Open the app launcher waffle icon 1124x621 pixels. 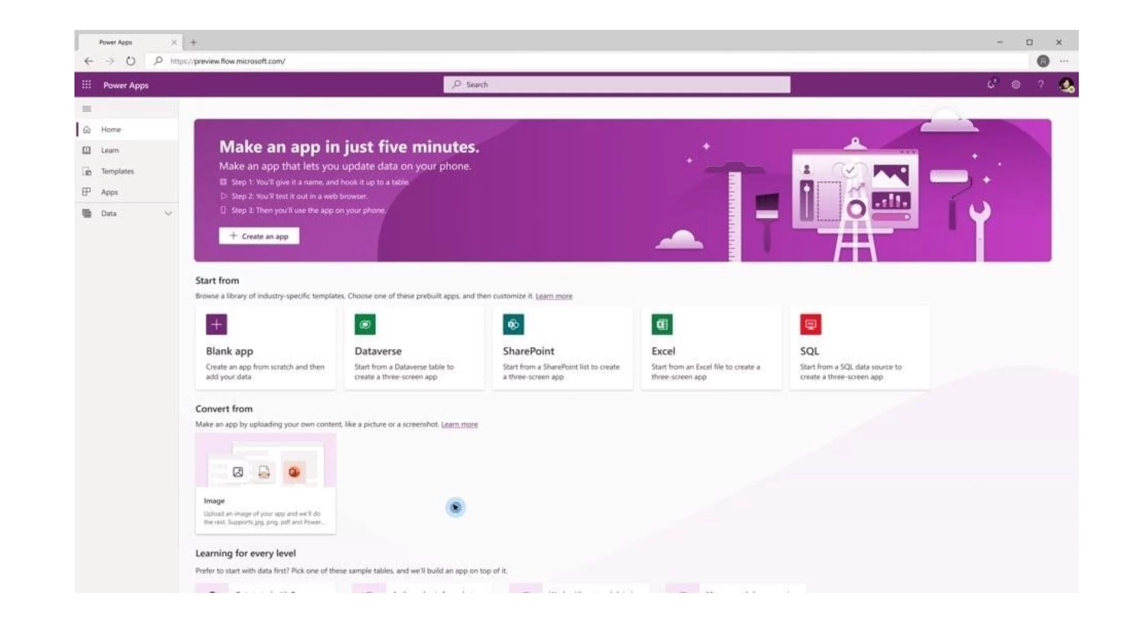(x=87, y=85)
